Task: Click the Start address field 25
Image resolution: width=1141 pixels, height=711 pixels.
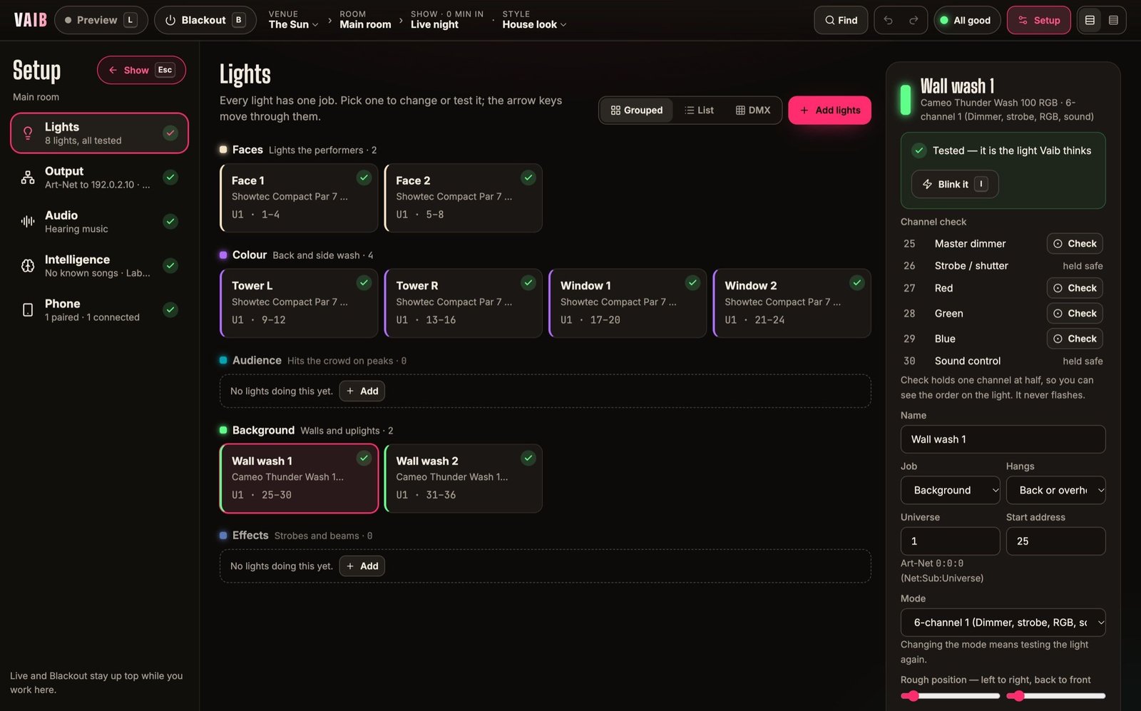Action: (x=1055, y=541)
